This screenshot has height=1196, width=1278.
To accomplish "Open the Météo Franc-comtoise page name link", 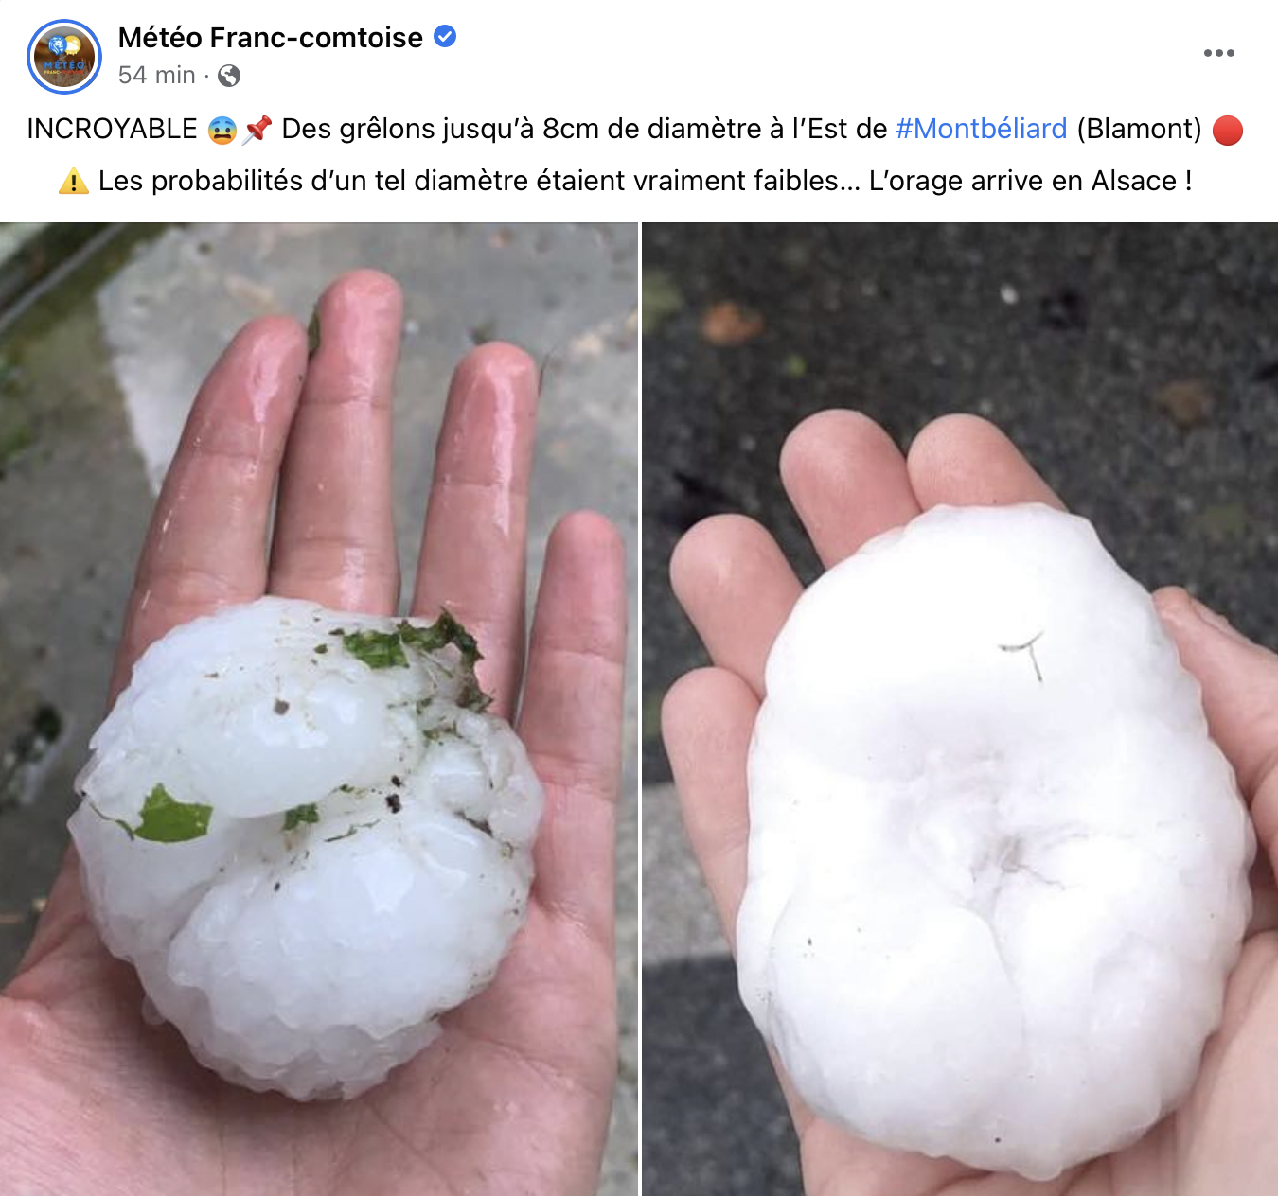I will [x=271, y=37].
